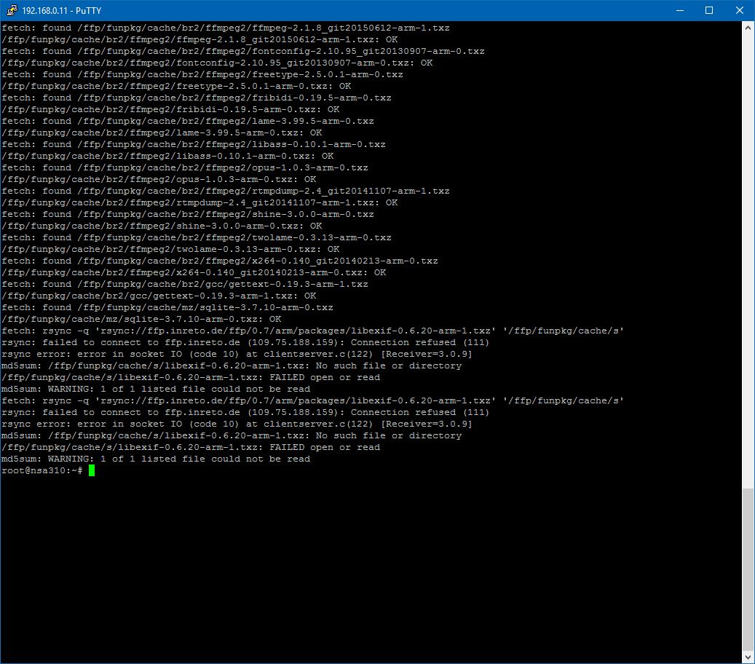Click the fetch found line for freetype-2.5.0.1-arm-0.txz
This screenshot has height=664, width=755.
click(x=202, y=74)
